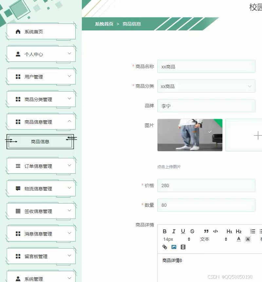This screenshot has height=282, width=262.
Task: Click the plus icon to upload image
Action: coord(258,135)
